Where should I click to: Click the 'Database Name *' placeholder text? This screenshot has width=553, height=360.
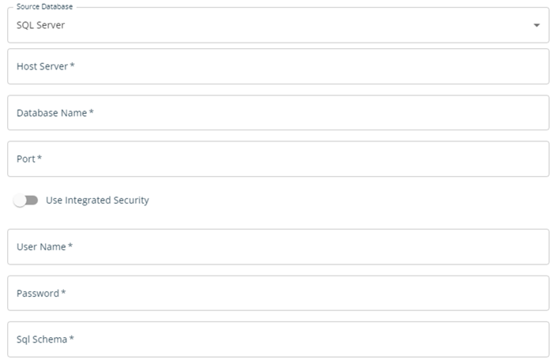coord(55,113)
